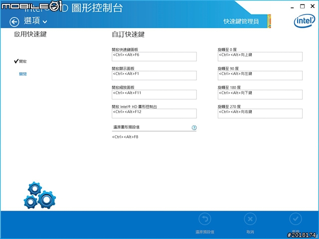Edit the 旋轉至 270 度 shortcut field
319x239 pixels.
260,114
